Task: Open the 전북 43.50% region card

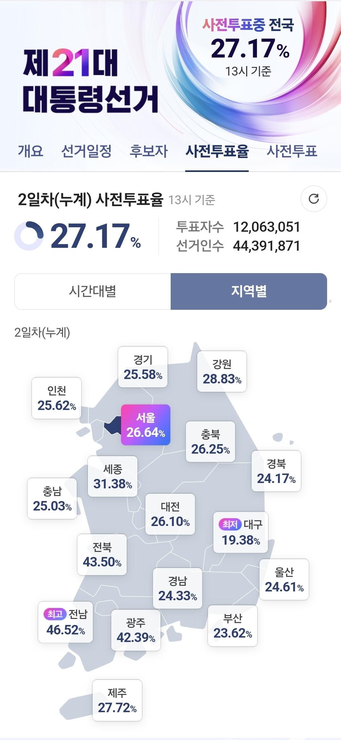Action: tap(102, 554)
